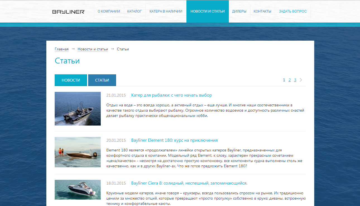This screenshot has height=206, width=360.
Task: Go to pagination page 2
Action: 290,80
